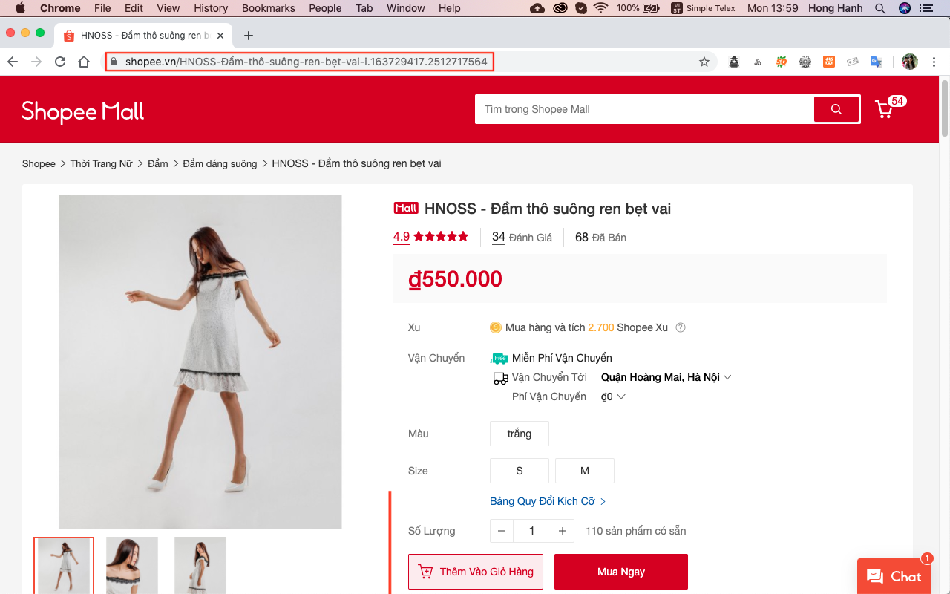This screenshot has width=950, height=594.
Task: Bookmark this page with the star
Action: [x=704, y=62]
